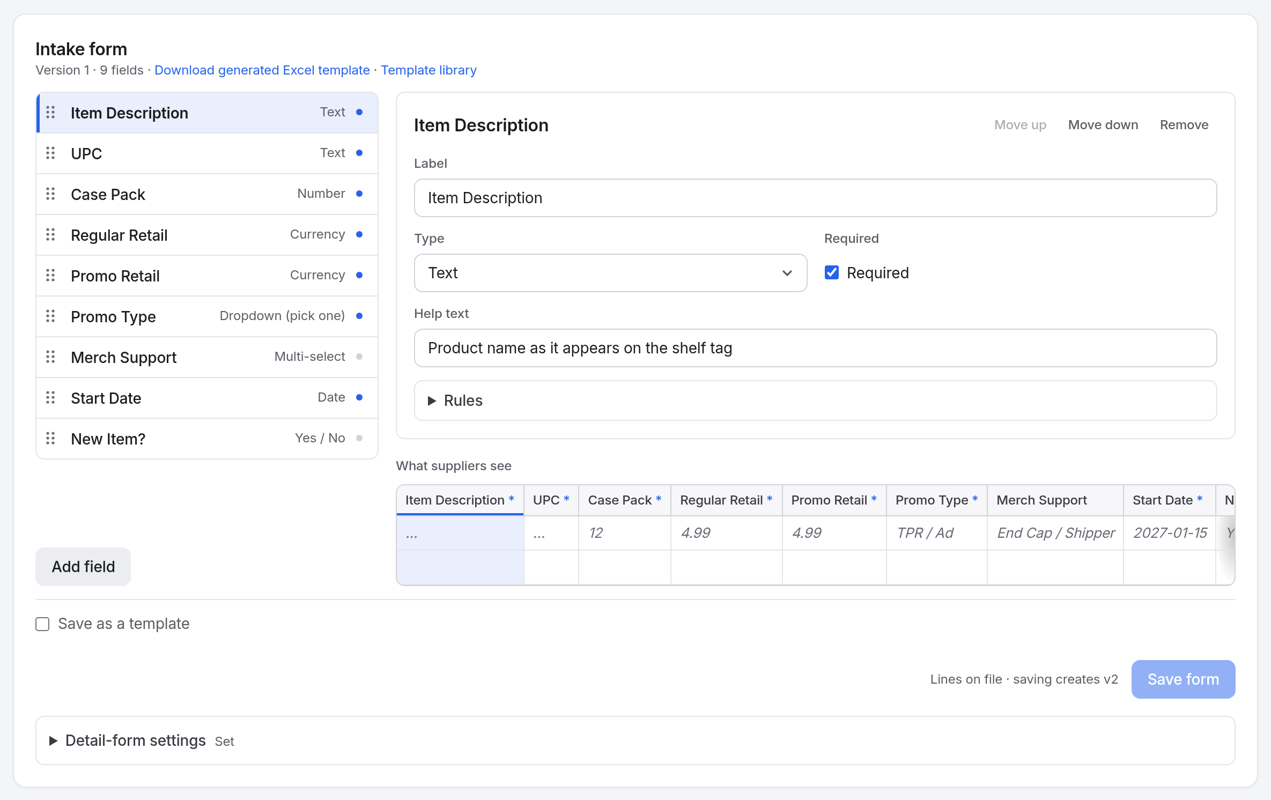Click Move down for Item Description
The width and height of the screenshot is (1271, 800).
tap(1103, 125)
